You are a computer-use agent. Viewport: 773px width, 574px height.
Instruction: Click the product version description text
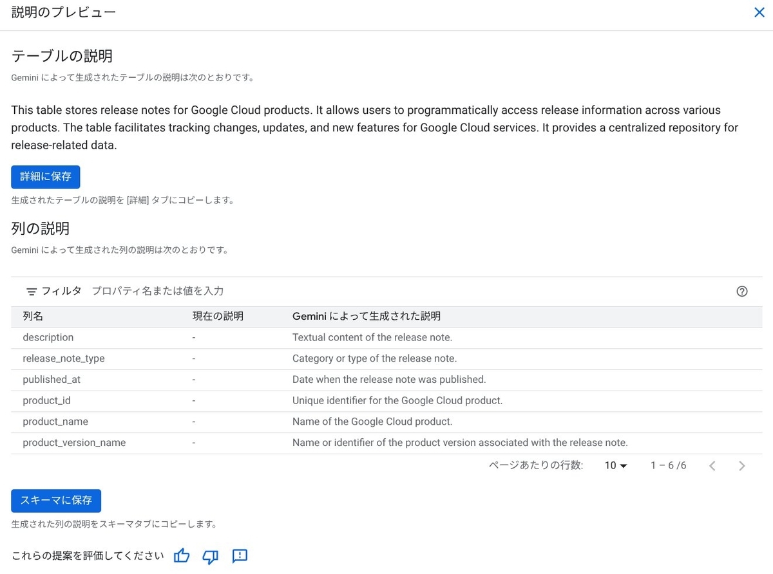460,443
